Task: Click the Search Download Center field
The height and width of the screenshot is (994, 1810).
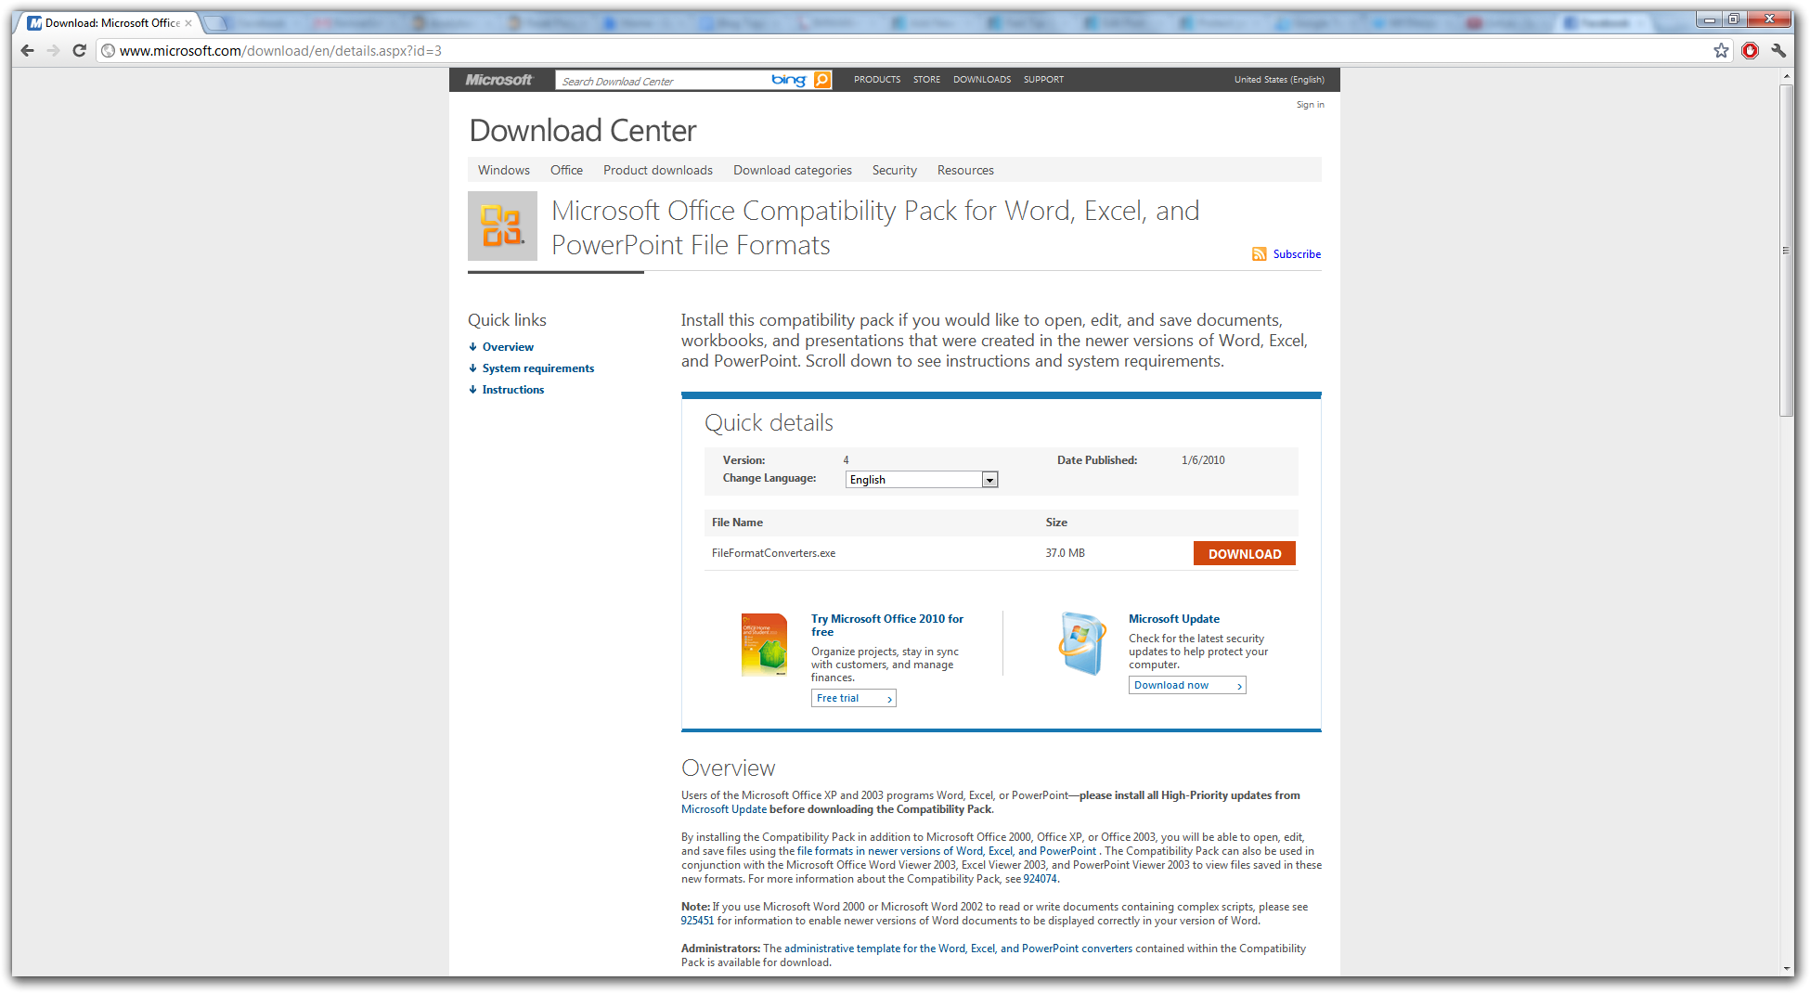Action: [664, 81]
